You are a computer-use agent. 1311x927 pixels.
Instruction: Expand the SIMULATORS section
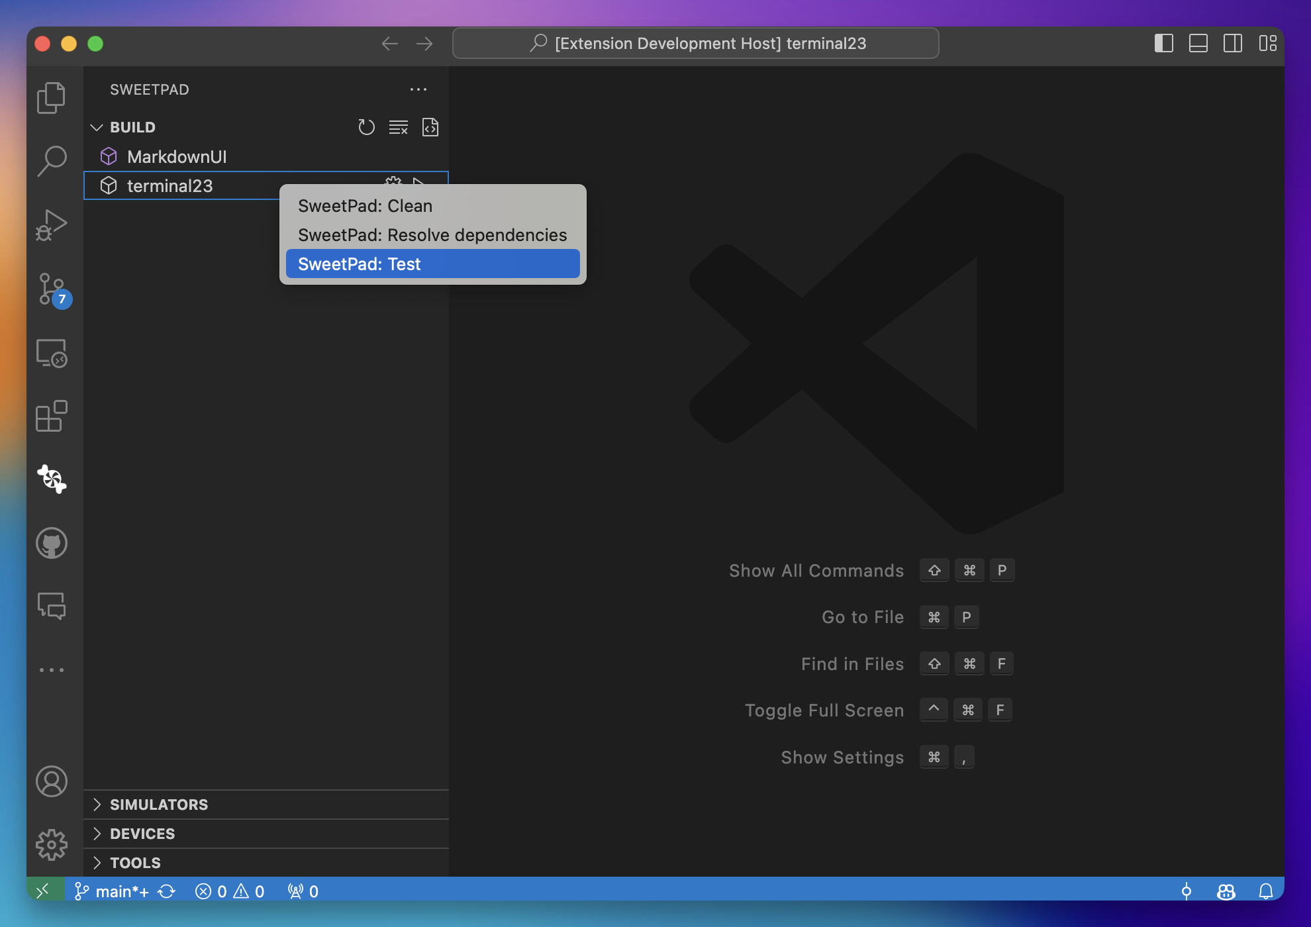(159, 805)
